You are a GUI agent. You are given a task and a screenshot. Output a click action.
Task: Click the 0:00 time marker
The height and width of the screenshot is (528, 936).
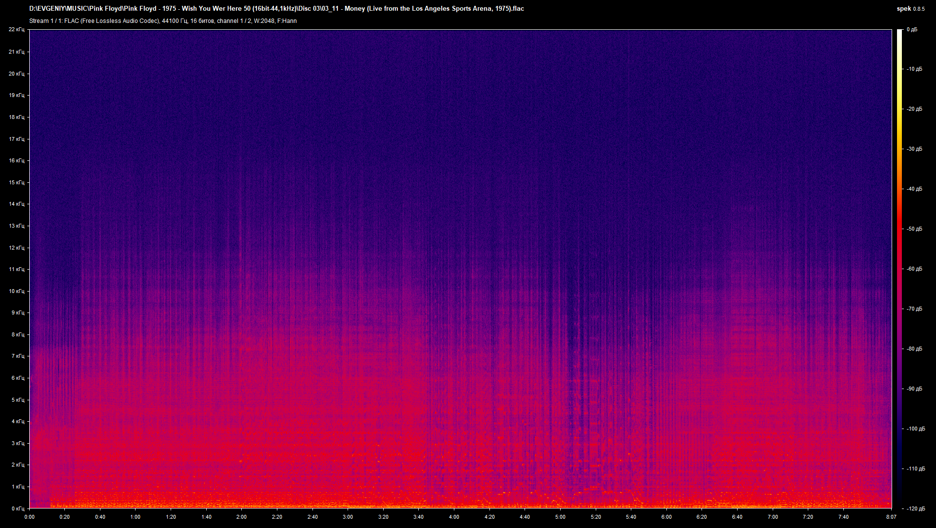(29, 517)
